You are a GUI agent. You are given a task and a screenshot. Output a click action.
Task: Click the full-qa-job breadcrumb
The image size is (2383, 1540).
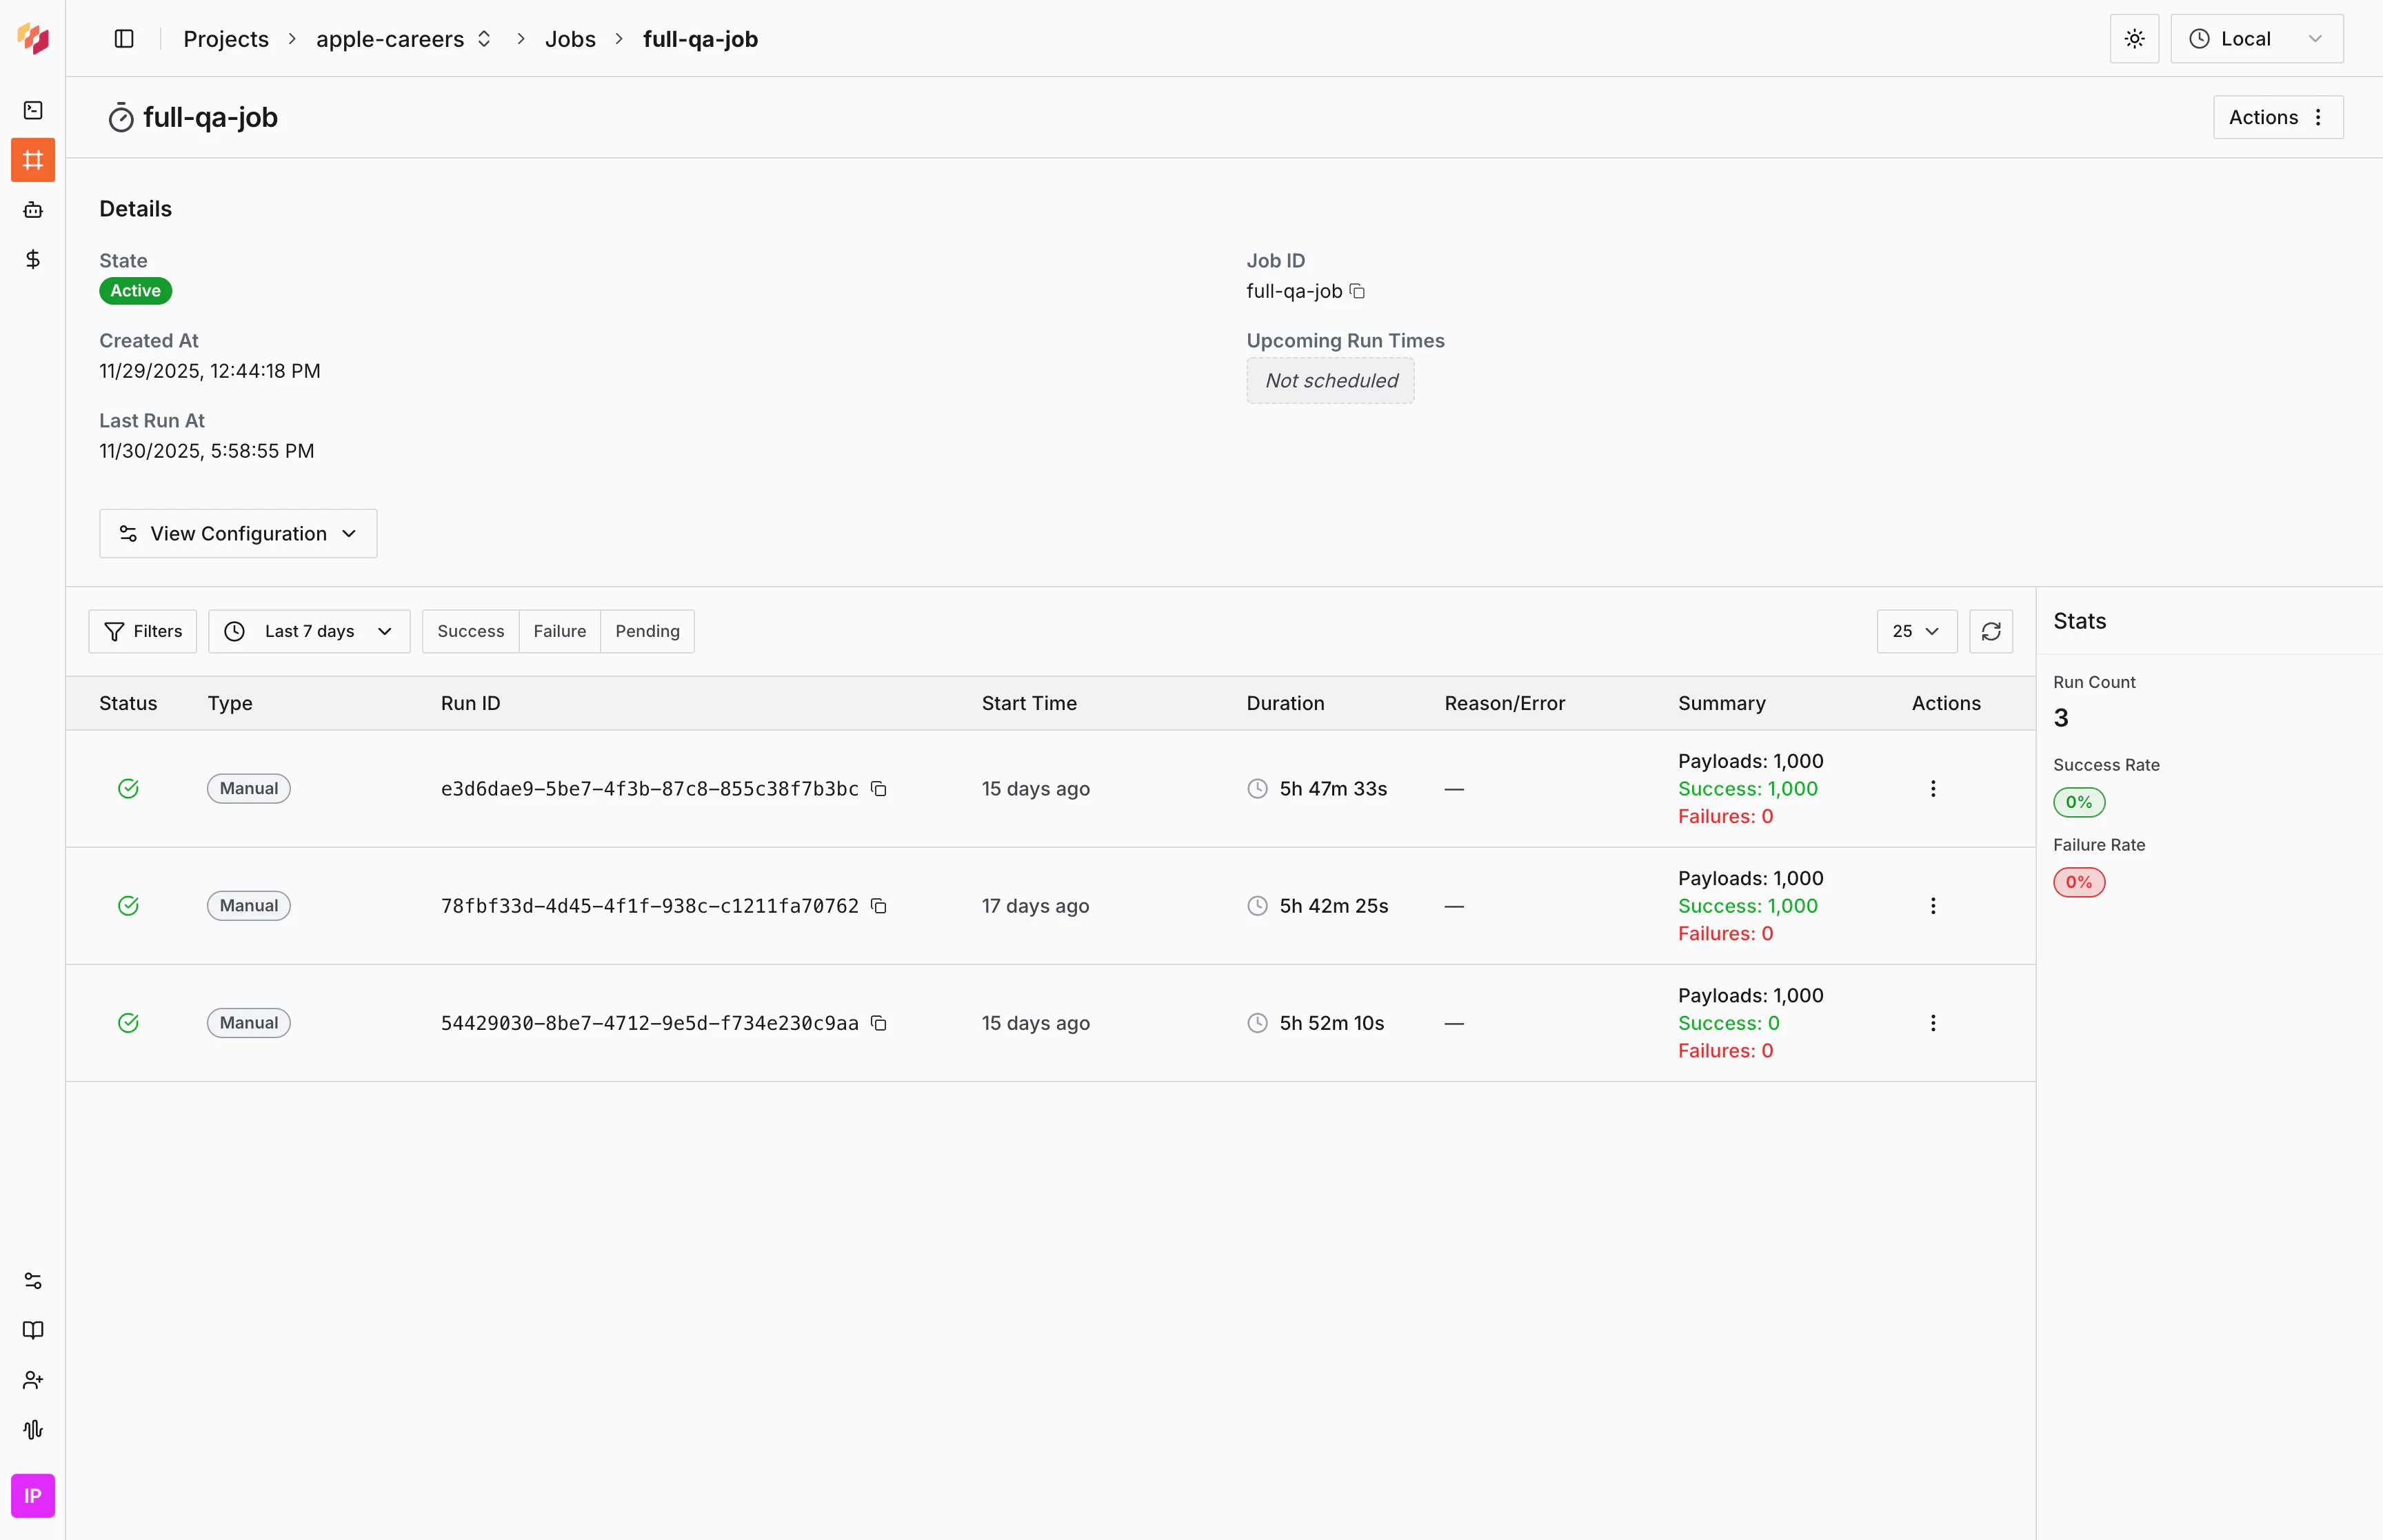(x=700, y=39)
